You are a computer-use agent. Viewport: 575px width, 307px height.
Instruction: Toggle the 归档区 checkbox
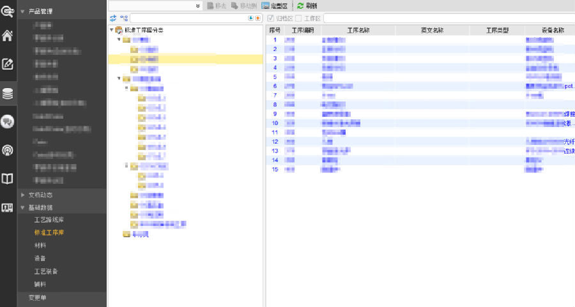pos(271,18)
